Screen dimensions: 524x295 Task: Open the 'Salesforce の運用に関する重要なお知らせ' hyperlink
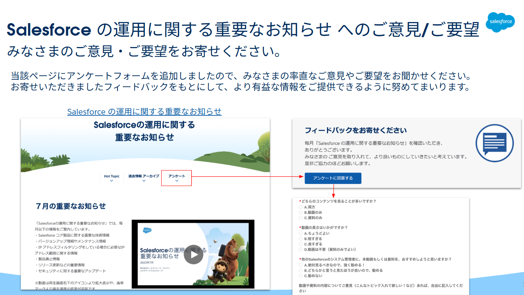[144, 111]
